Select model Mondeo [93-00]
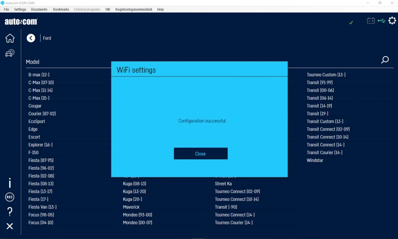The height and width of the screenshot is (239, 398). (138, 215)
